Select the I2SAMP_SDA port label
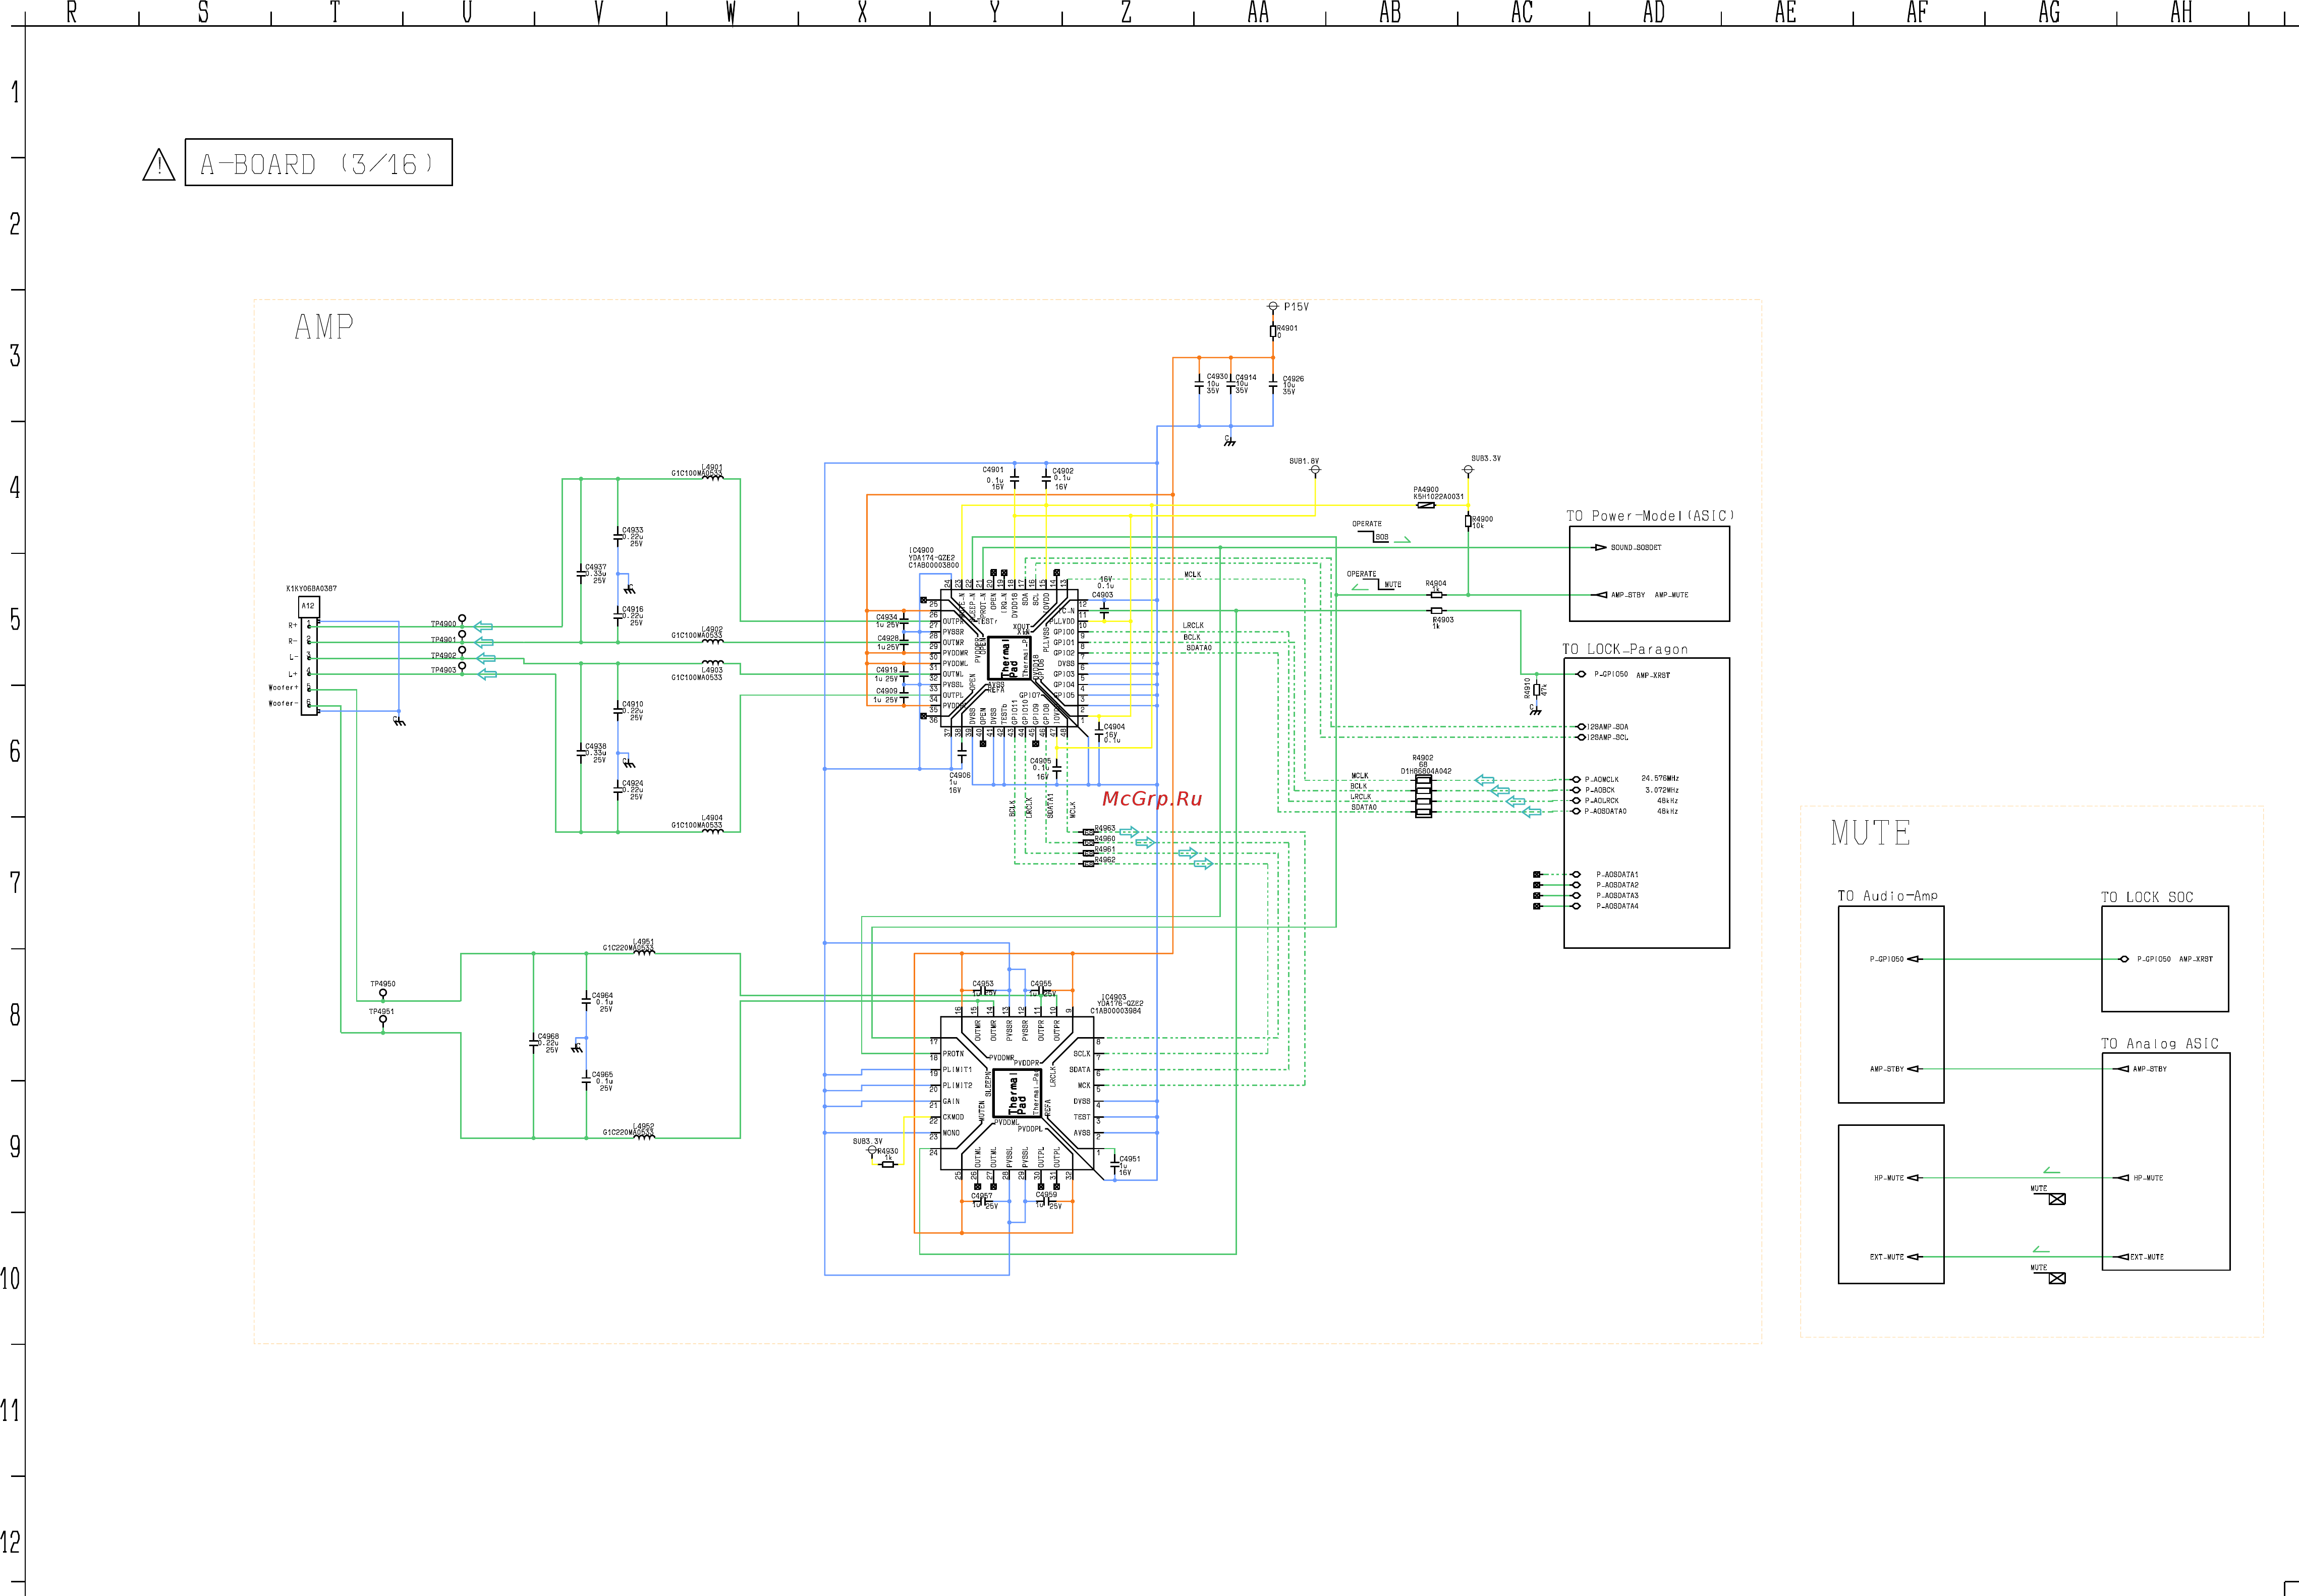Screen dimensions: 2299x1596 tap(1607, 727)
